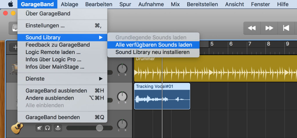Click bar 9 in the timeline ruler

click(287, 44)
